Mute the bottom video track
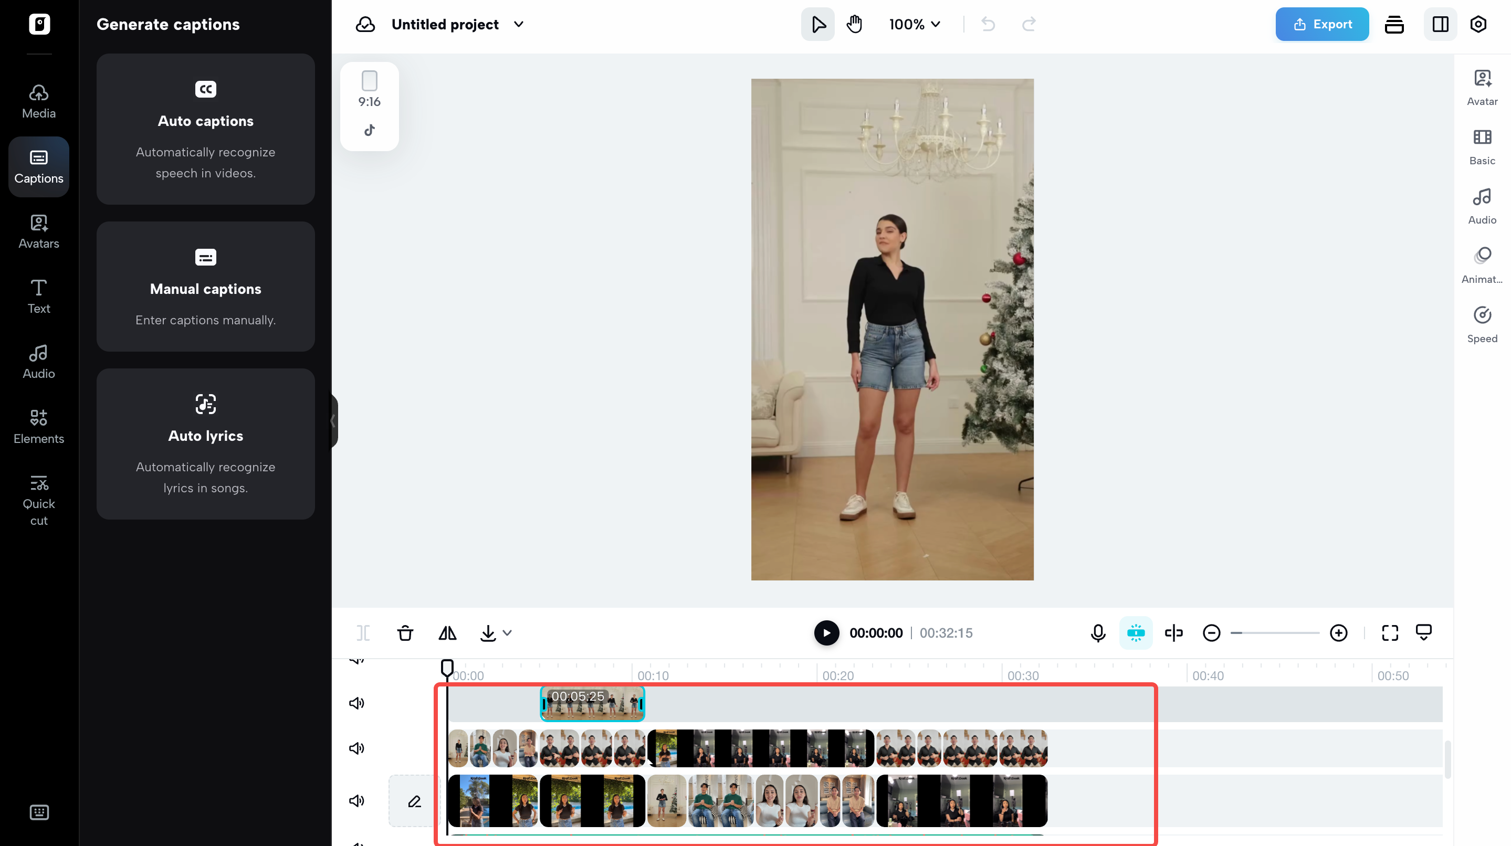Viewport: 1511px width, 846px height. pyautogui.click(x=356, y=801)
